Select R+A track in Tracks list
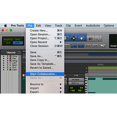The height and width of the screenshot is (117, 117). (x=14, y=67)
